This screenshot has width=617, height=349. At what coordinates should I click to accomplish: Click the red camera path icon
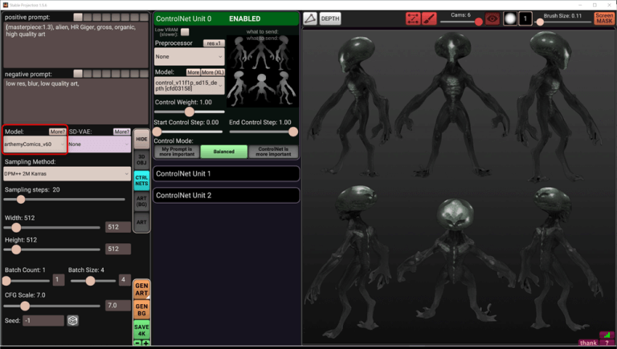413,18
